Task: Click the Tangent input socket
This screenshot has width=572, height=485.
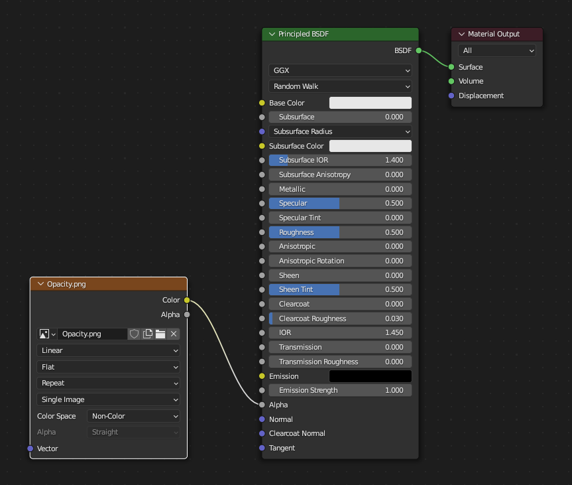Action: (262, 448)
